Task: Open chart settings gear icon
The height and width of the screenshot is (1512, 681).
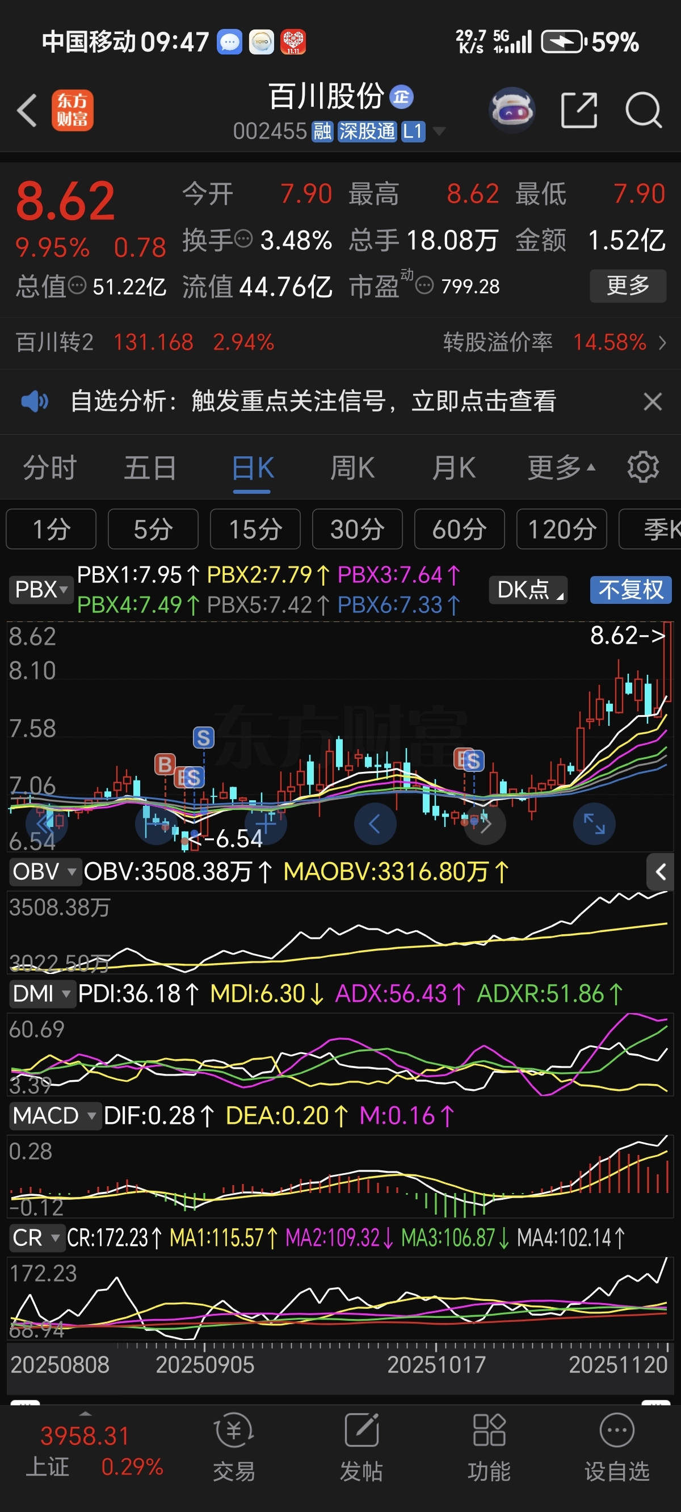Action: pyautogui.click(x=643, y=467)
